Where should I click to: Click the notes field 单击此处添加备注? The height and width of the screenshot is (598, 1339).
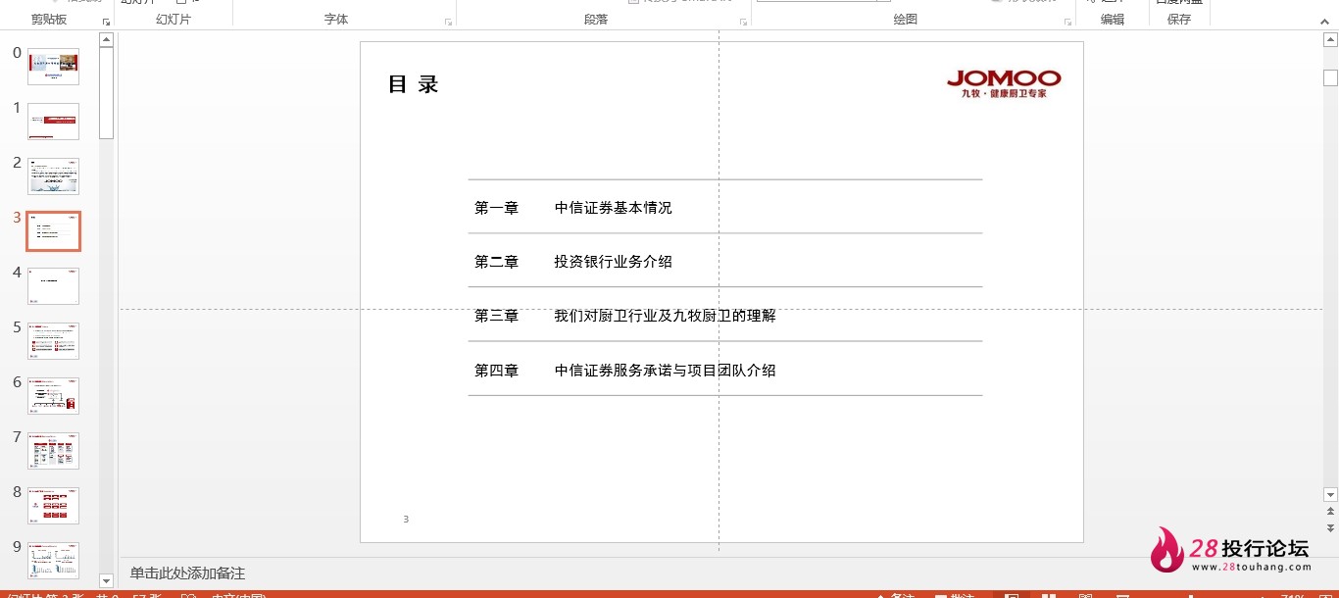pos(187,573)
